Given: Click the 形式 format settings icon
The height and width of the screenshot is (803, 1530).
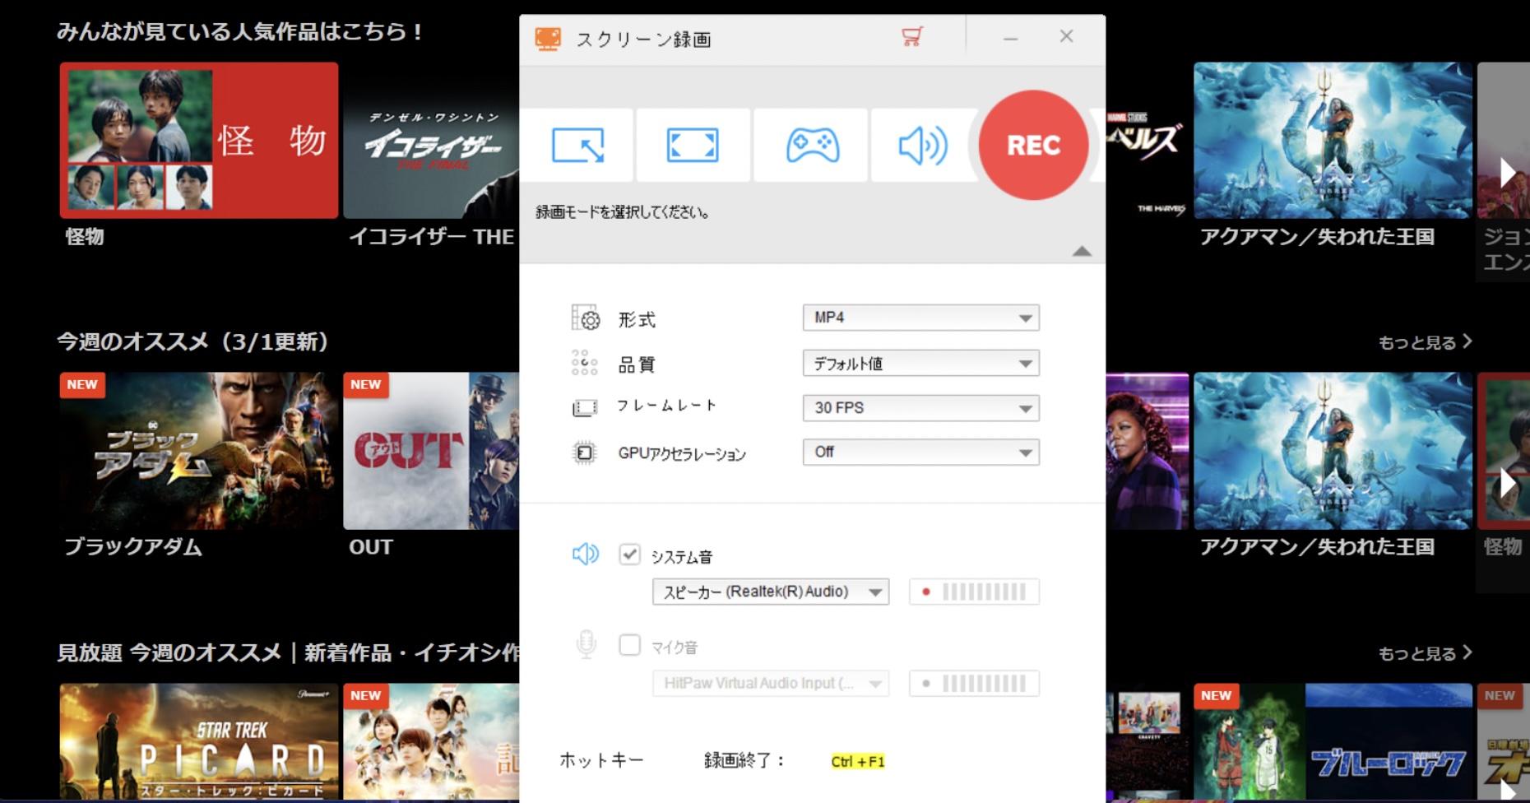Looking at the screenshot, I should [585, 318].
